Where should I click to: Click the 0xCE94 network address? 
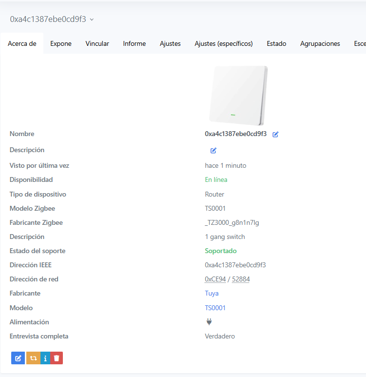click(215, 279)
